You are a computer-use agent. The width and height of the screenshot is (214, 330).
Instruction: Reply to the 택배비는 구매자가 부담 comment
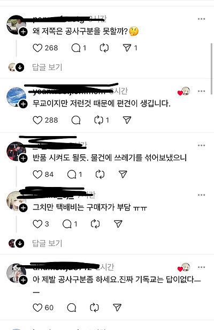click(x=67, y=224)
